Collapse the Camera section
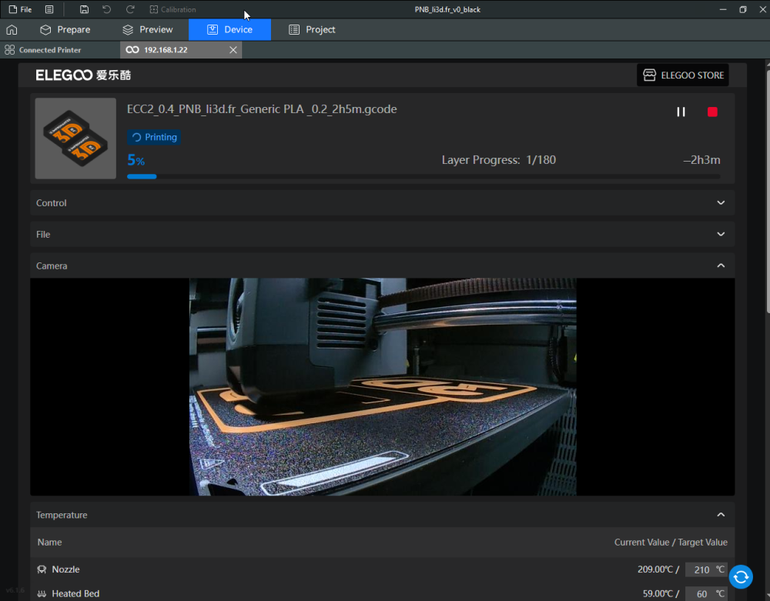Viewport: 770px width, 601px height. [x=721, y=265]
